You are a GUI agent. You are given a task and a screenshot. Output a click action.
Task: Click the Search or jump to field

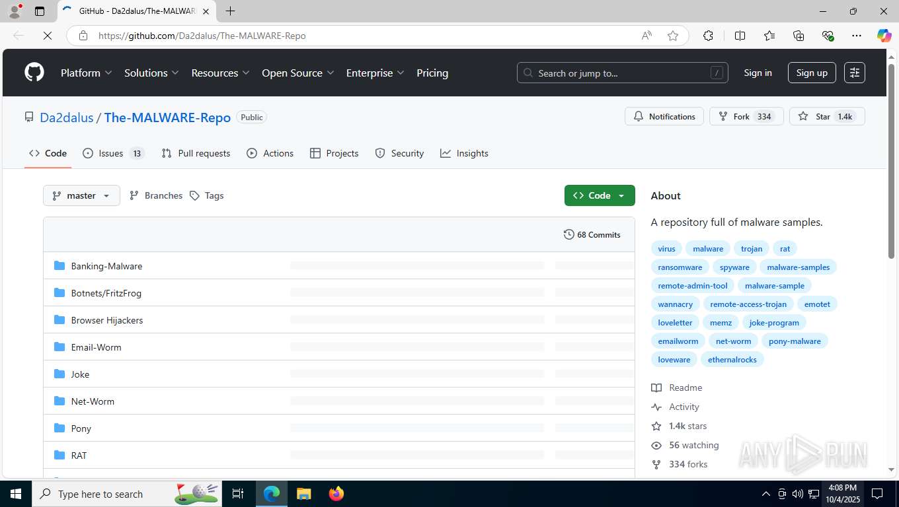click(x=622, y=73)
